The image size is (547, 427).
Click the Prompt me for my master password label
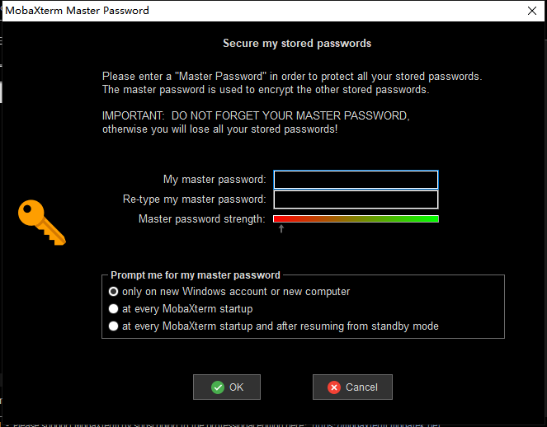(x=196, y=275)
